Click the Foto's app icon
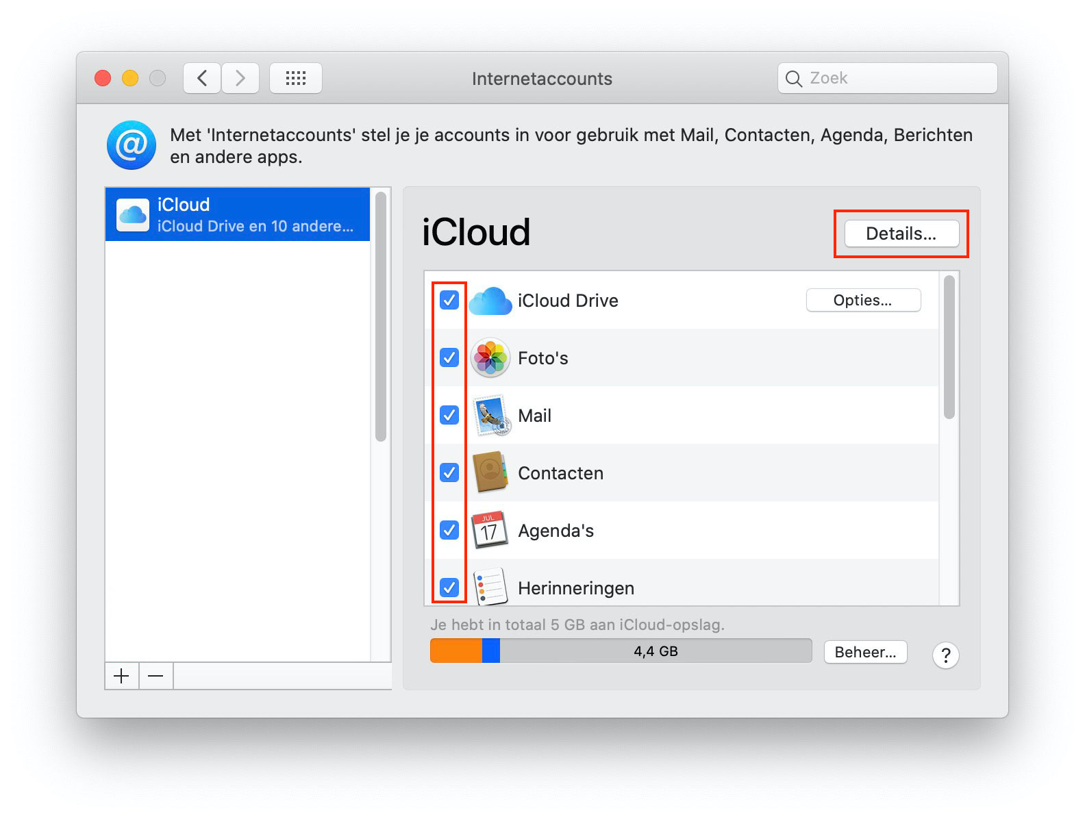The width and height of the screenshot is (1085, 819). (490, 357)
